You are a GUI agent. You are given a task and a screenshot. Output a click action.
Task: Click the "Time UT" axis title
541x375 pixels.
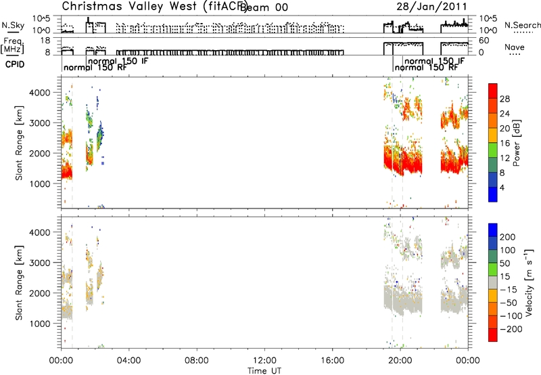coord(264,371)
